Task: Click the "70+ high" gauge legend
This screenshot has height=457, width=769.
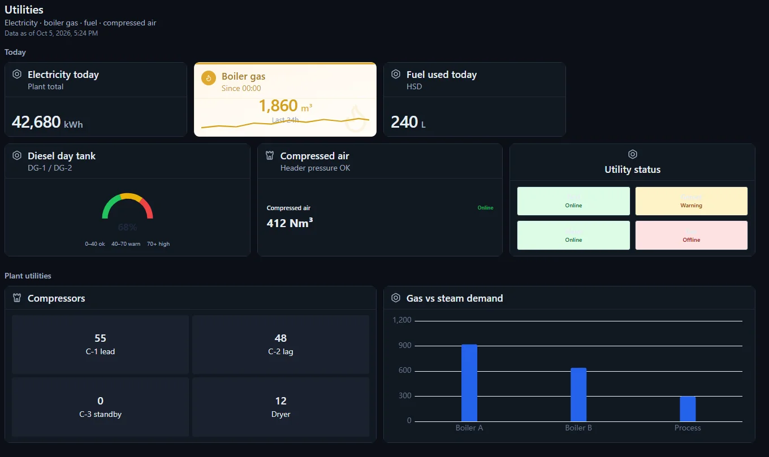Action: 158,244
